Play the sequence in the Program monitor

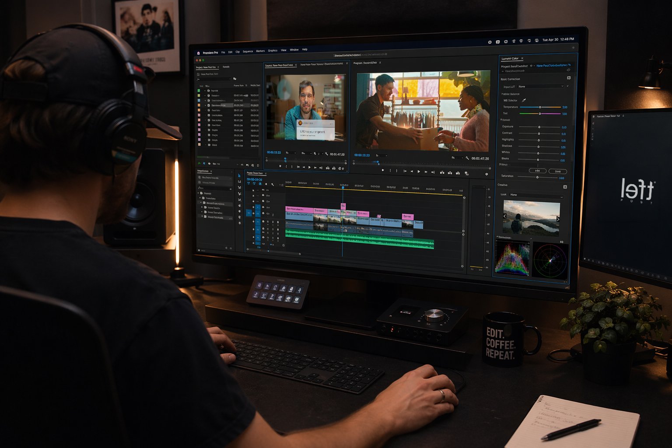[419, 171]
